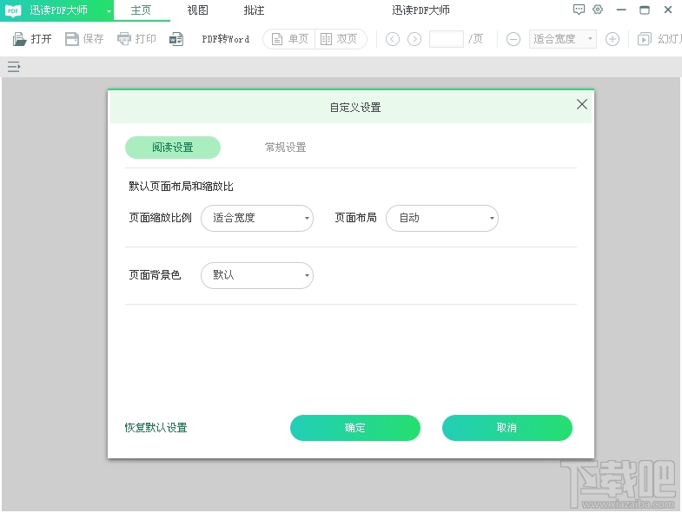Switch to 常规设置 tab in dialog
This screenshot has height=513, width=682.
(286, 148)
